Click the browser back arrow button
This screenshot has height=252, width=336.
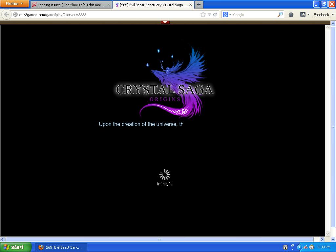7,14
